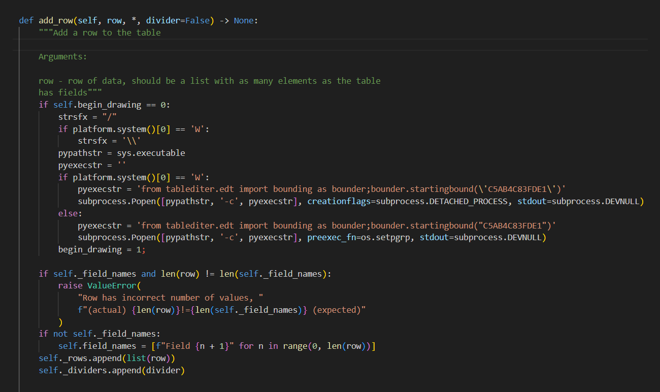Select the divider=False parameter
Viewport: 660px width, 392px height.
177,20
